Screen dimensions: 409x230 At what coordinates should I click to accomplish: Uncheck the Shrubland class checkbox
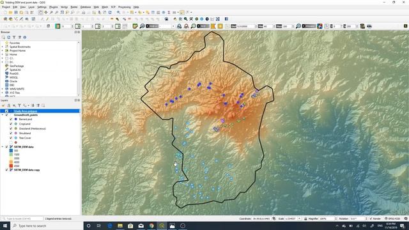point(11,134)
